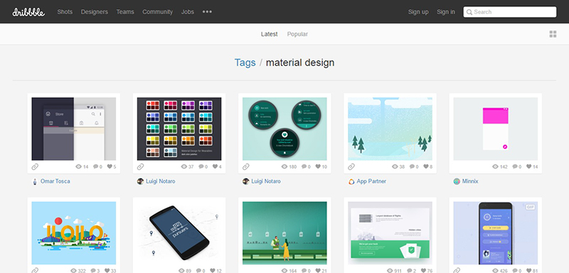The width and height of the screenshot is (569, 273).
Task: Click the Dribbble logo
Action: coord(28,12)
